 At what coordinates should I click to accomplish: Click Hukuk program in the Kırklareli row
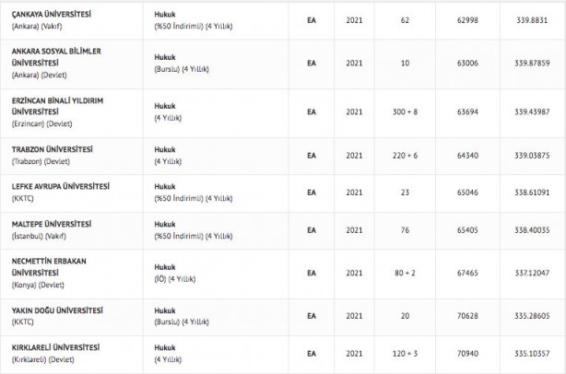click(166, 345)
